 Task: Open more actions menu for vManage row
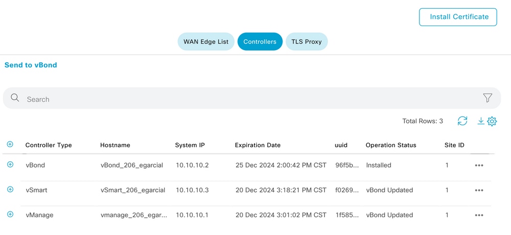pos(479,215)
